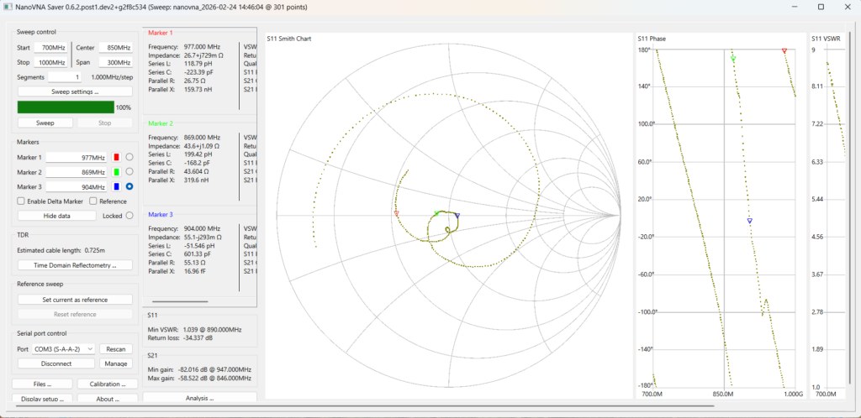Viewport: 861px width, 418px height.
Task: Tick the Reference checkbox
Action: point(94,201)
